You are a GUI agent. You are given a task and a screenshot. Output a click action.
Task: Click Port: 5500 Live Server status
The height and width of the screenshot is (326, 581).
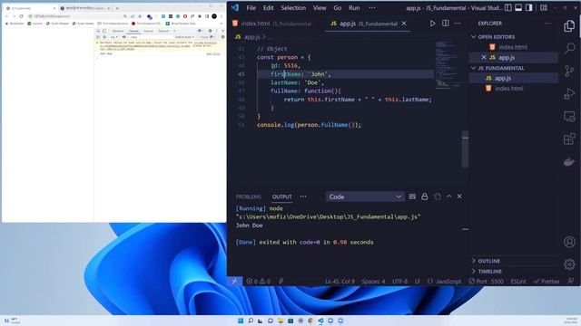[486, 282]
